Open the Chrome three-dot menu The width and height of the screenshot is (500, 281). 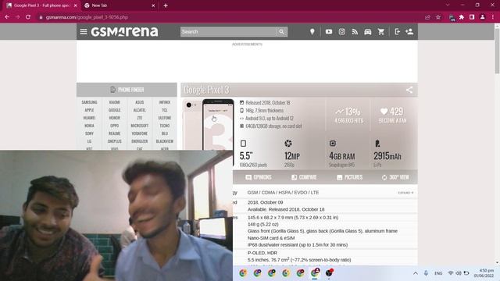(493, 17)
